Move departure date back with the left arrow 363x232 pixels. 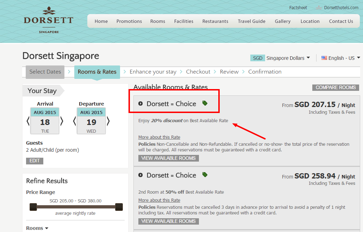[74, 121]
